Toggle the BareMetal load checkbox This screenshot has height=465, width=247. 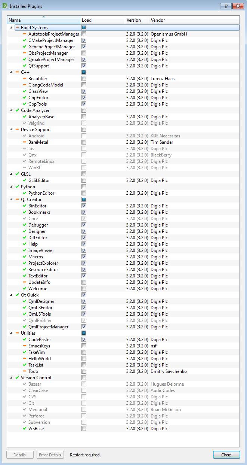tap(84, 142)
